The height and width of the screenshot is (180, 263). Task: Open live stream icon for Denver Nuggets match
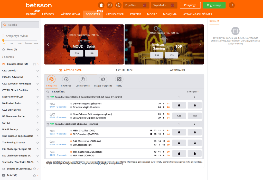pos(54,104)
